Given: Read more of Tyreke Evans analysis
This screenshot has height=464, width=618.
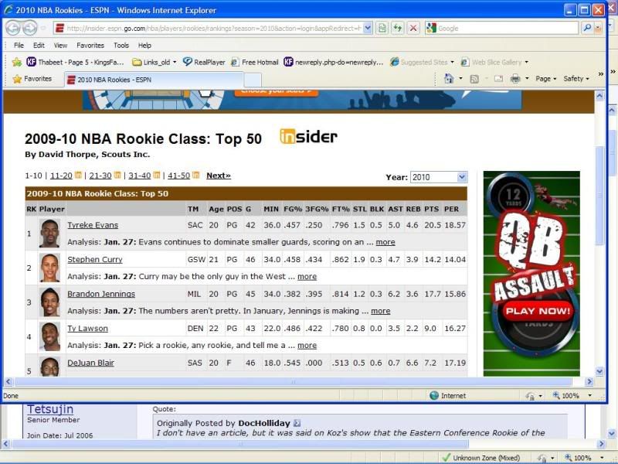Looking at the screenshot, I should coord(385,242).
